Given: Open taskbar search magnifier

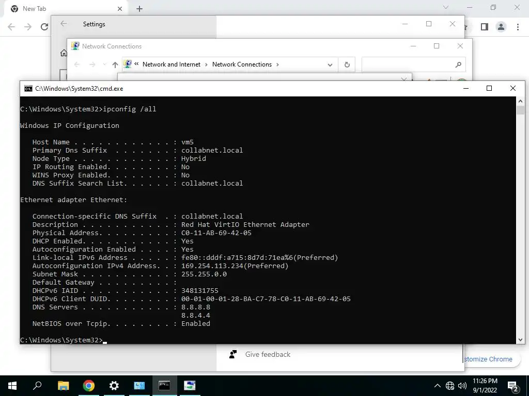Looking at the screenshot, I should [37, 386].
